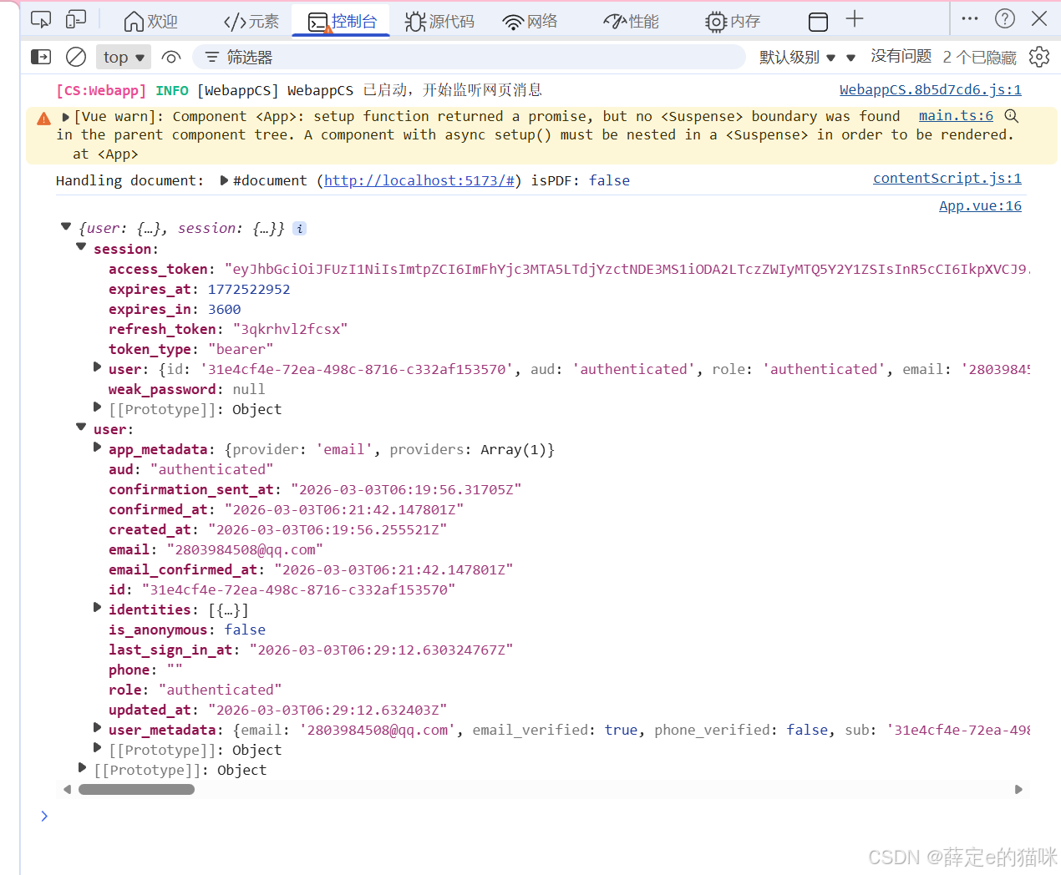Click the info badge next to the object
This screenshot has width=1061, height=875.
tap(300, 228)
